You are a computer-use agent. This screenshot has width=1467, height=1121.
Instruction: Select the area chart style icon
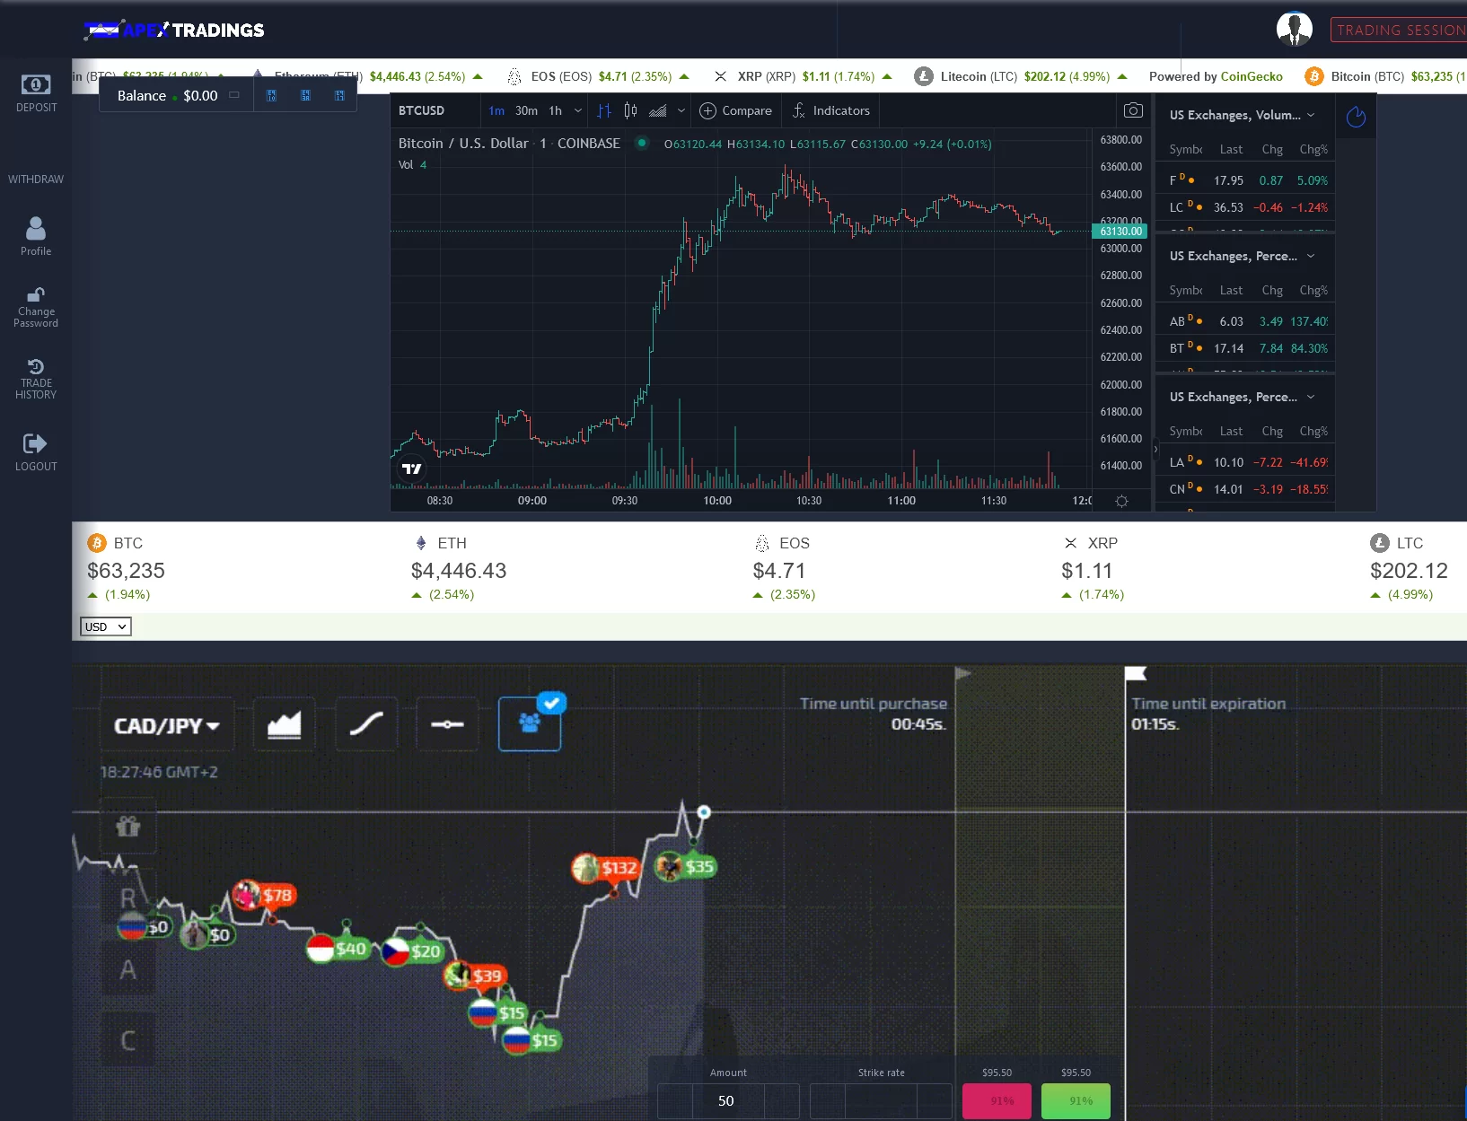[x=657, y=110]
